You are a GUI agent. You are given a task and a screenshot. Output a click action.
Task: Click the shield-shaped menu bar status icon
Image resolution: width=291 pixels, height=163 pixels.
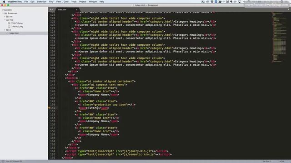click(212, 2)
